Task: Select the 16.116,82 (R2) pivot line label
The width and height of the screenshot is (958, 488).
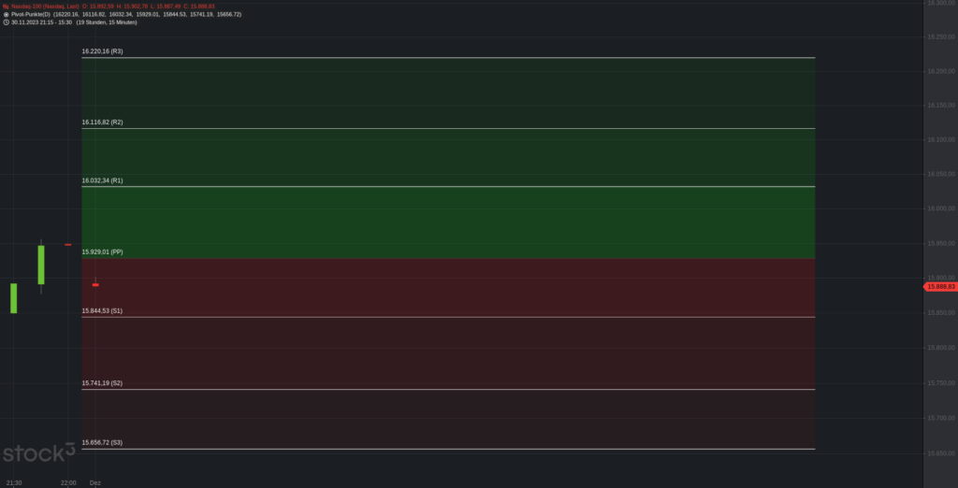Action: (102, 122)
